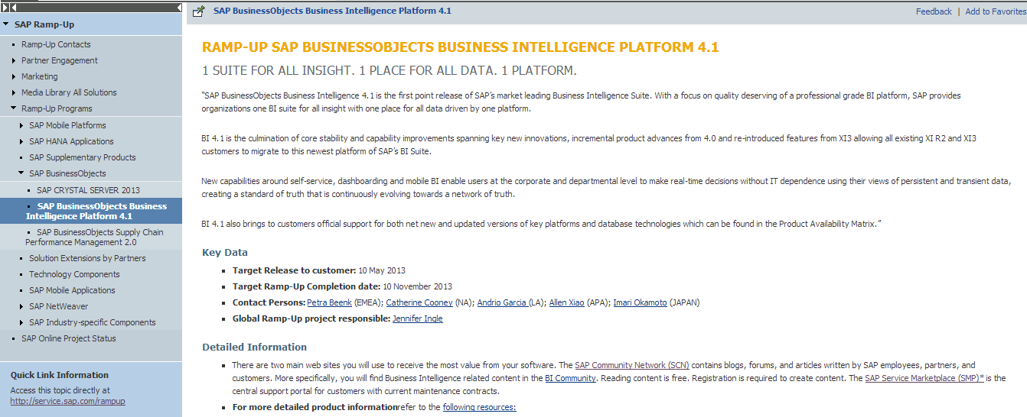Click the second arrow icon in navigation header
This screenshot has width=1027, height=417.
coord(12,7)
